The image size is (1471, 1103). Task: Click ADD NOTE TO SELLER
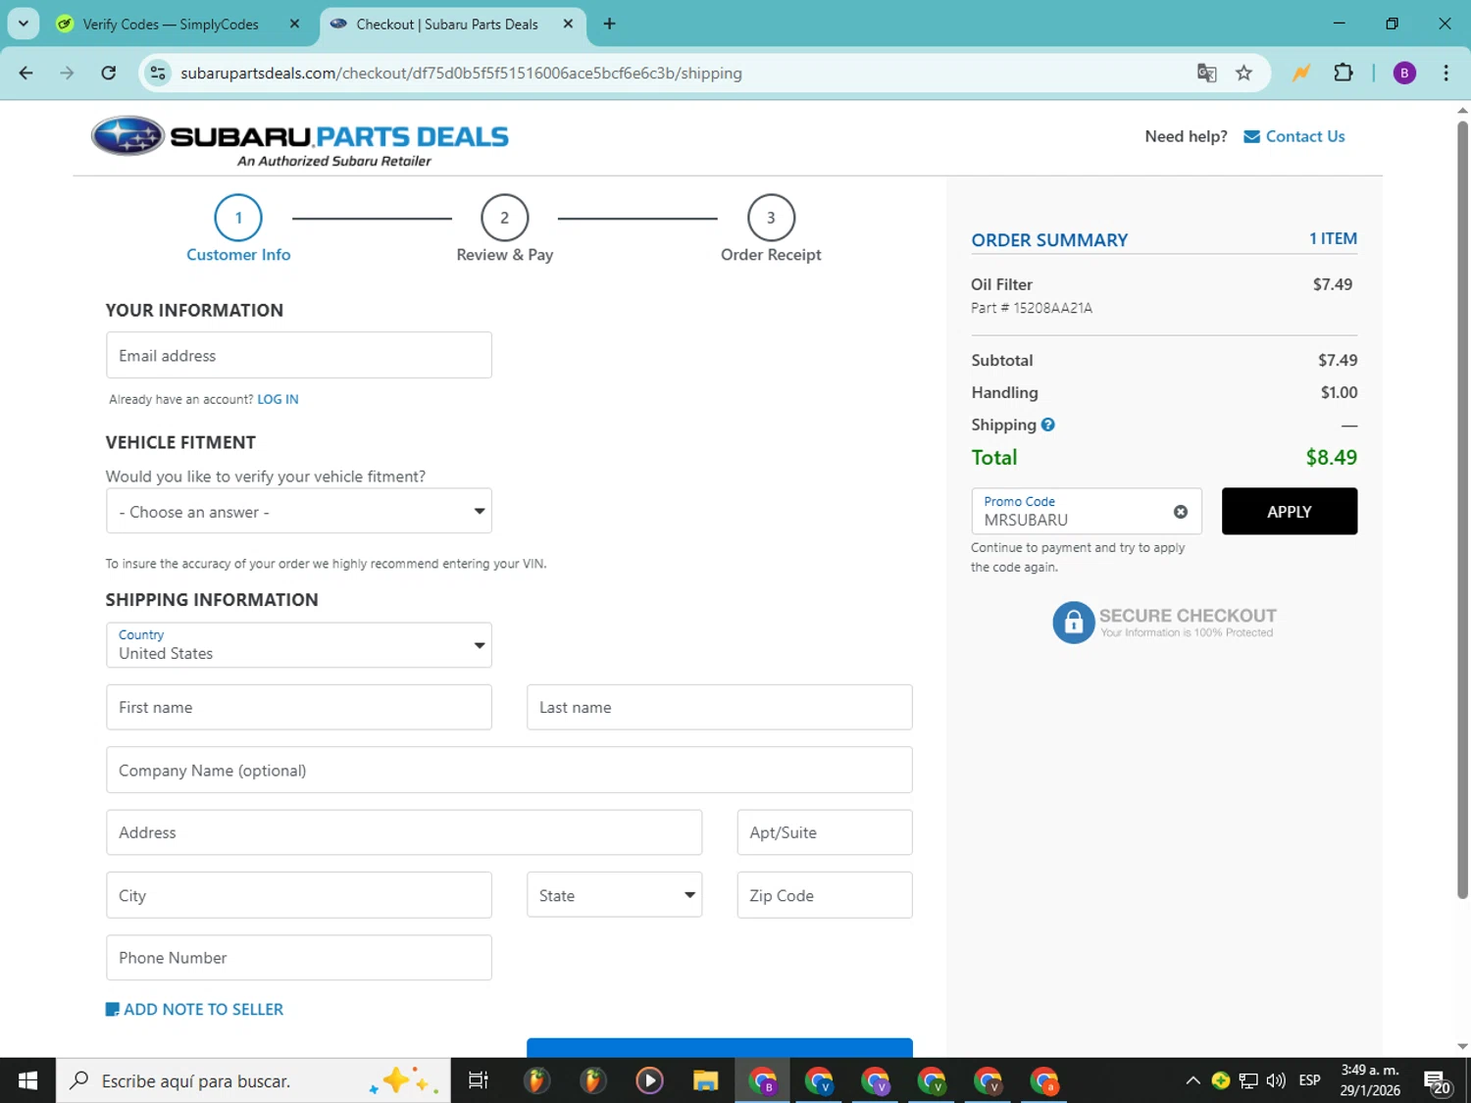click(194, 1009)
